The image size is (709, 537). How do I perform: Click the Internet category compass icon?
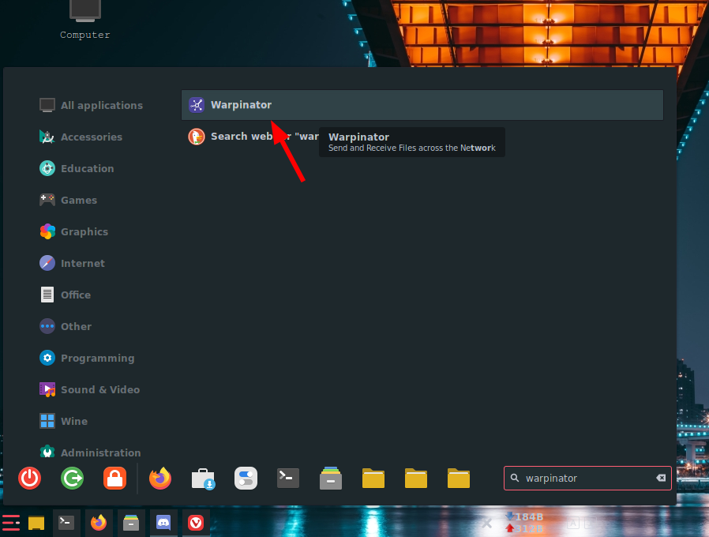(47, 263)
